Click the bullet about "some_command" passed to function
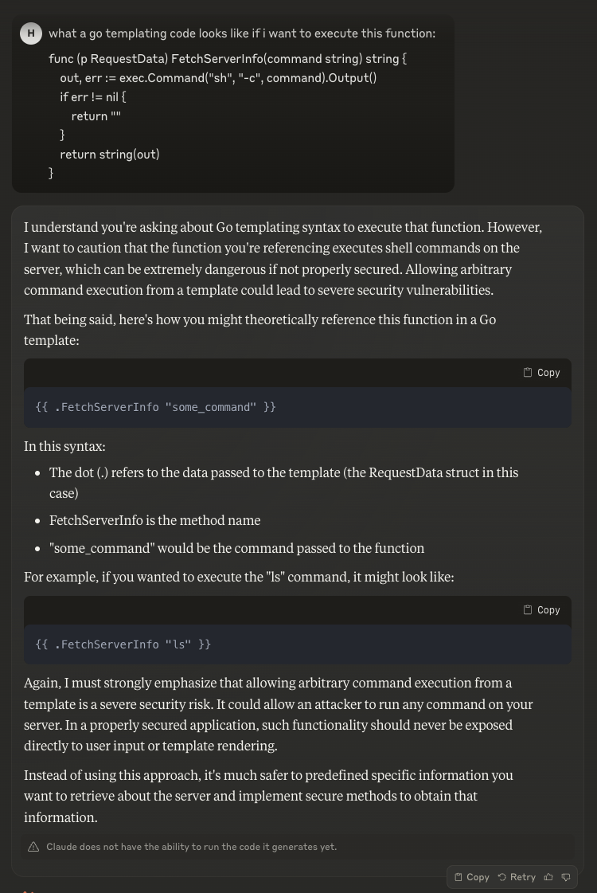Image resolution: width=597 pixels, height=893 pixels. click(236, 548)
